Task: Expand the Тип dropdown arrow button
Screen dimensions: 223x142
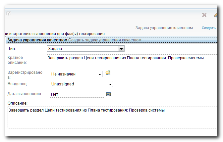Action: coord(121,49)
